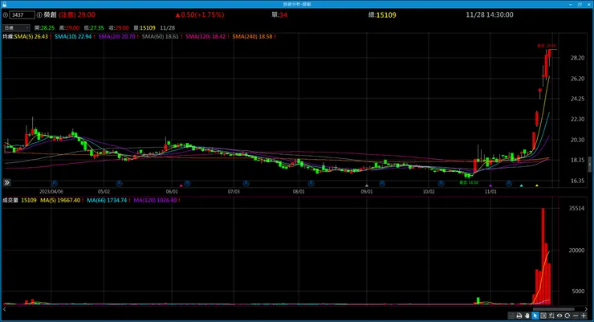Click the monthly marker circle near 07/03

(246, 184)
